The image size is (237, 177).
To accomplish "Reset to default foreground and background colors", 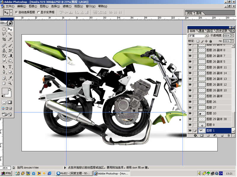I will [3, 96].
